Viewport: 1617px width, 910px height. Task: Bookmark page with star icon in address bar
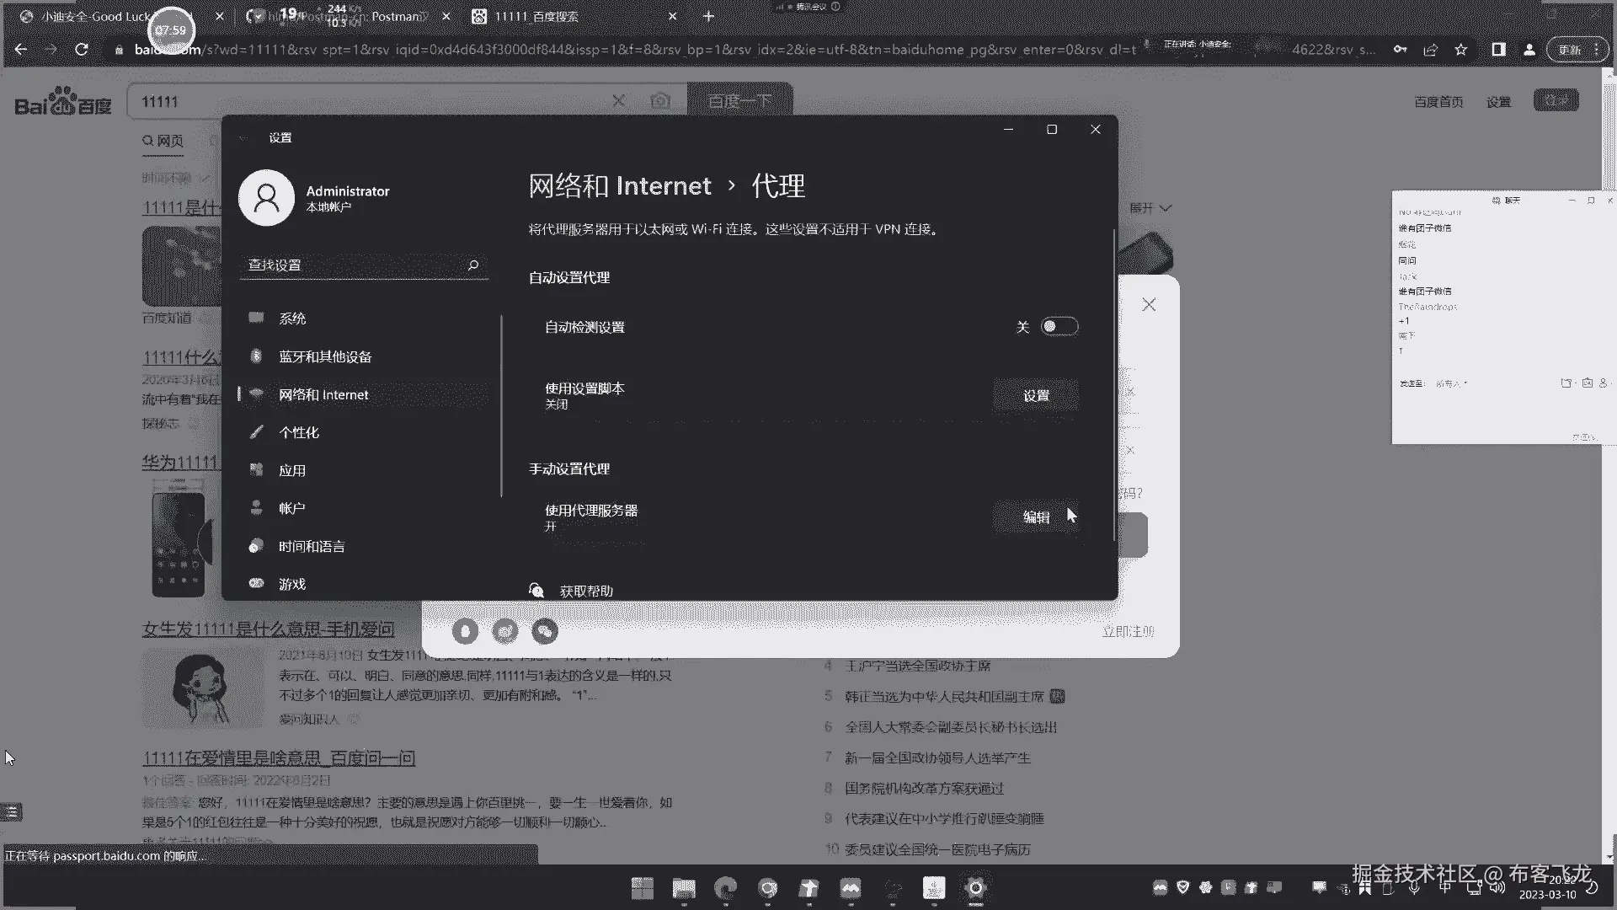click(1461, 50)
